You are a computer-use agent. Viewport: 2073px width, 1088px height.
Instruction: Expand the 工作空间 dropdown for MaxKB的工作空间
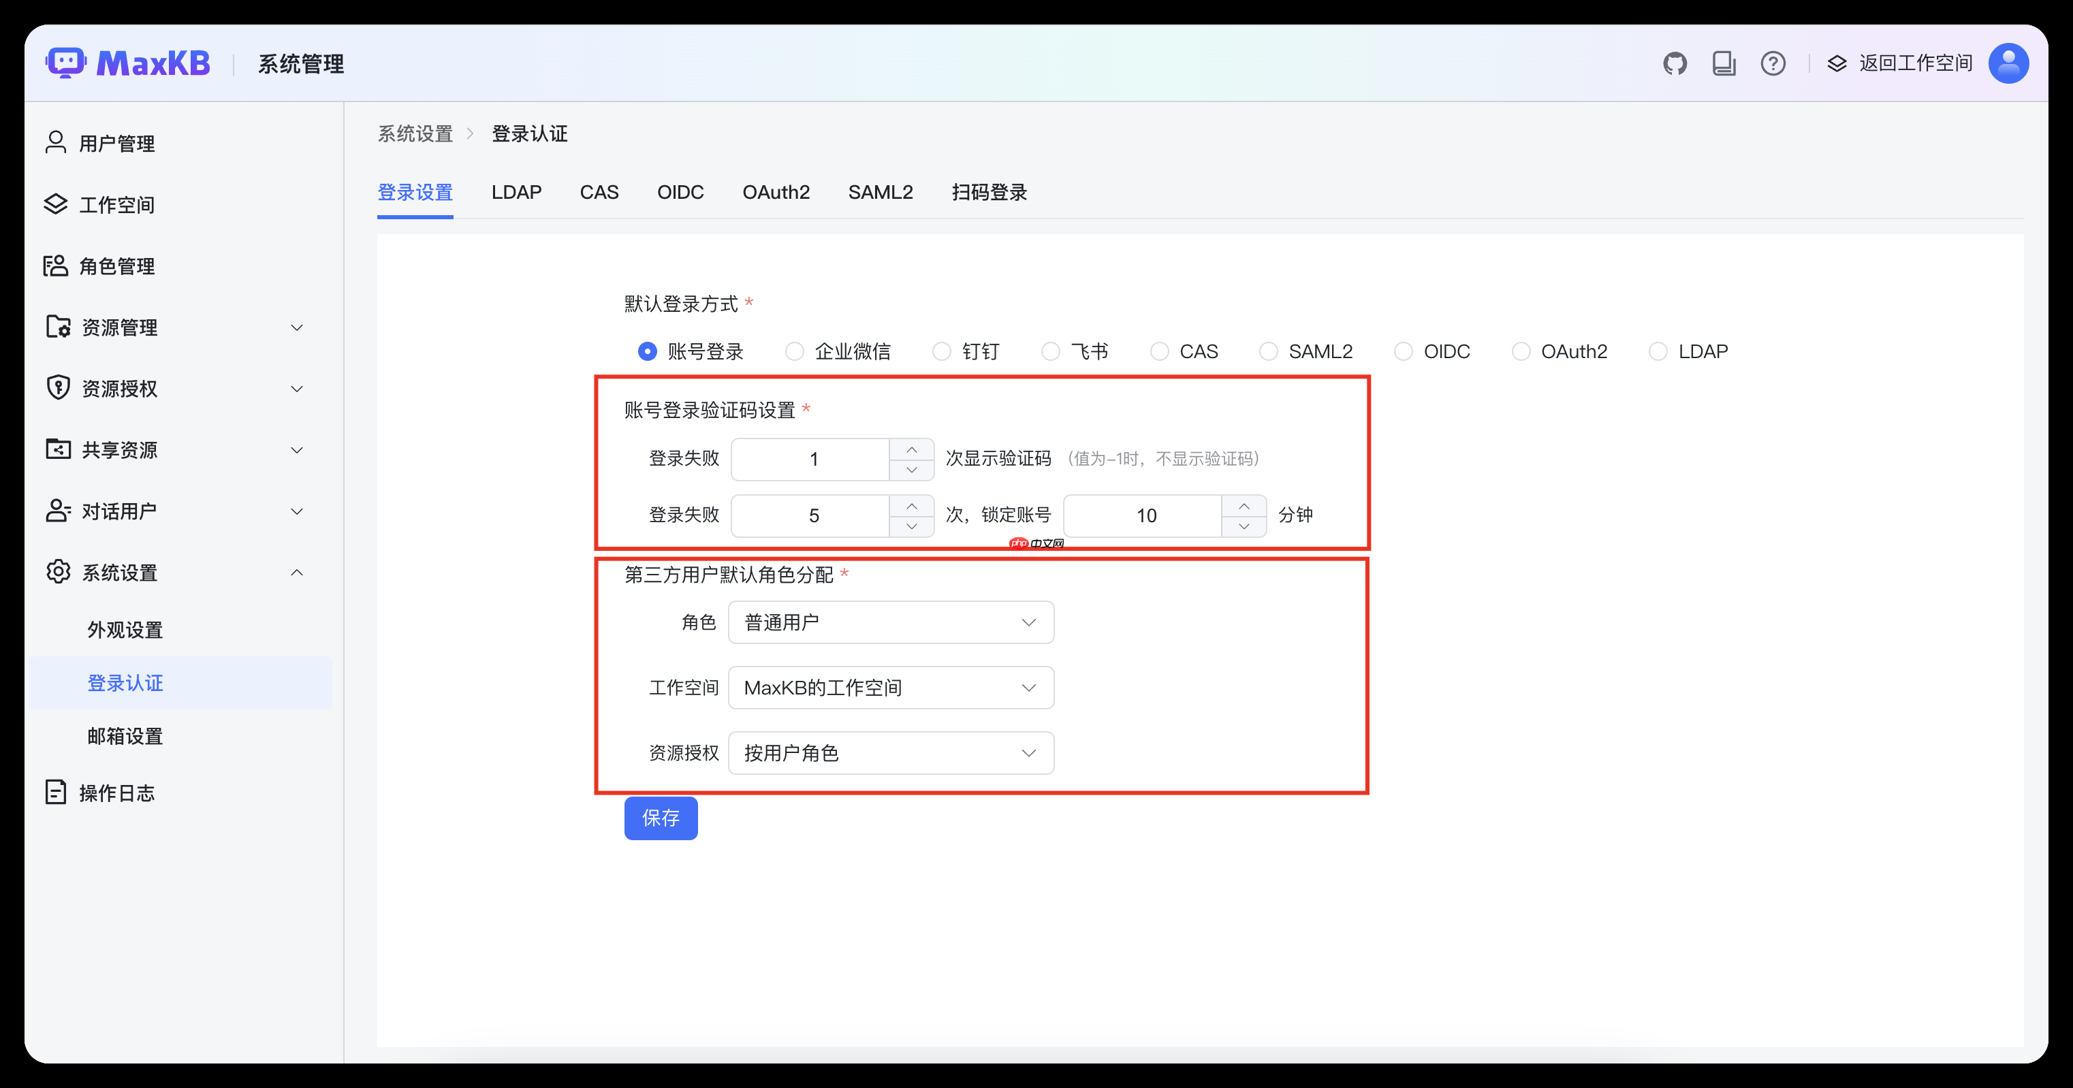pos(890,687)
